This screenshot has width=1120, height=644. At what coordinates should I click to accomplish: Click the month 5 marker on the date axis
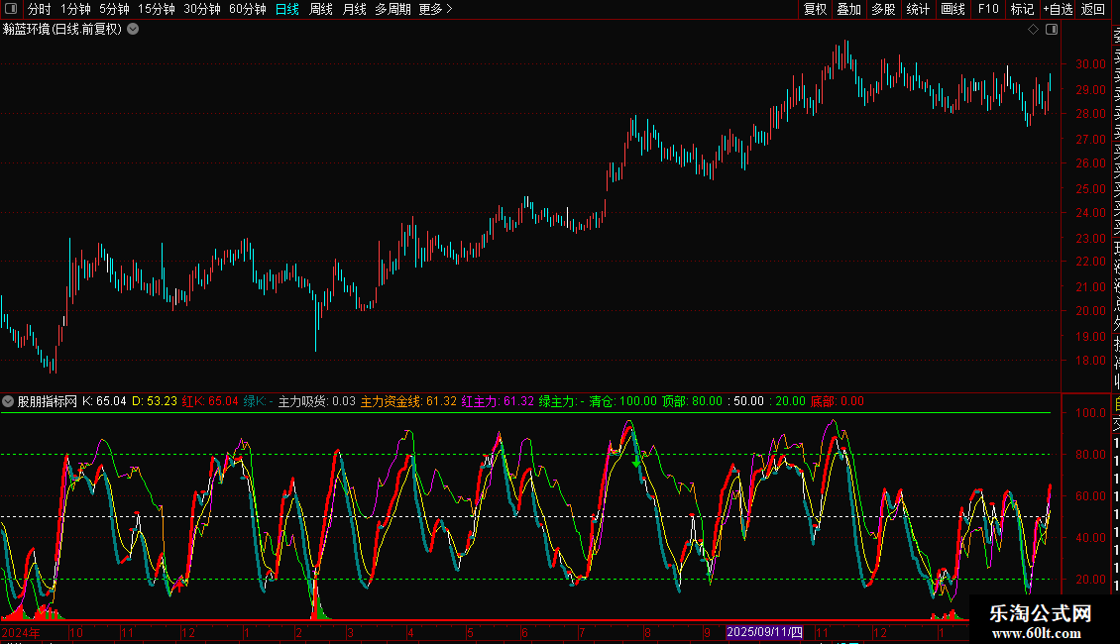[x=470, y=632]
